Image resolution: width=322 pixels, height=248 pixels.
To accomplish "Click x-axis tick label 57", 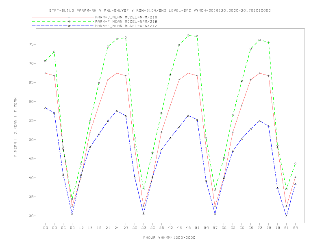I will 215,228.
